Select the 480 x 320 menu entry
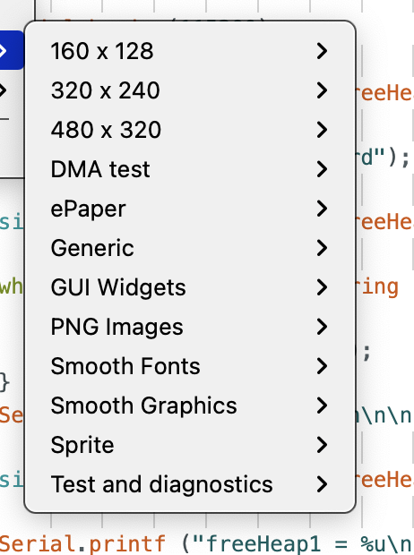The image size is (414, 555). [190, 130]
